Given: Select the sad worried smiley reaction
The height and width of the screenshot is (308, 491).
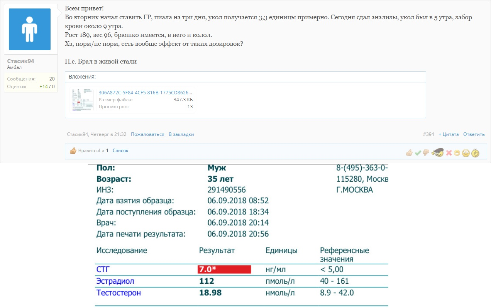Looking at the screenshot, I should 466,152.
